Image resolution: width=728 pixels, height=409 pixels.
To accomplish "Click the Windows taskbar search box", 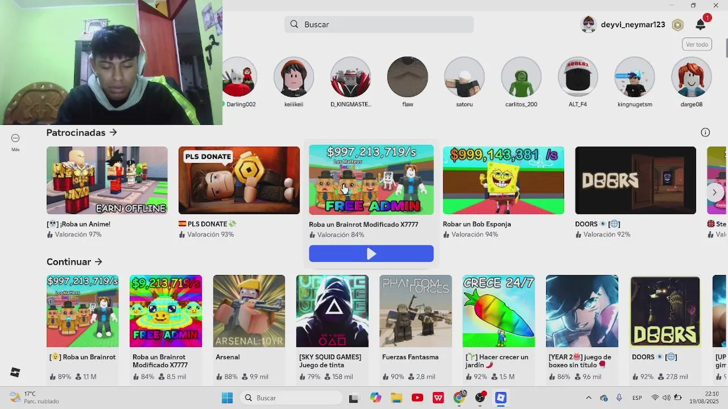I will (x=292, y=398).
